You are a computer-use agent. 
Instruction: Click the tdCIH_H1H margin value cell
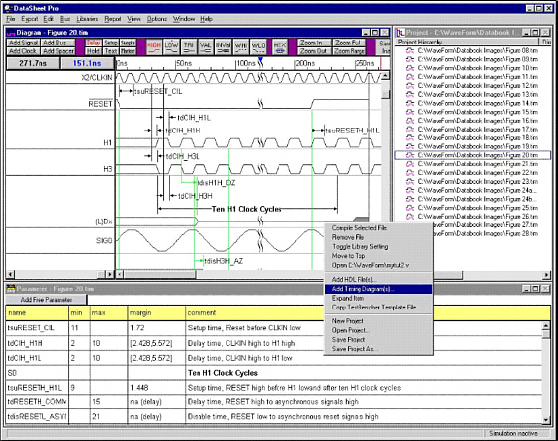point(157,343)
